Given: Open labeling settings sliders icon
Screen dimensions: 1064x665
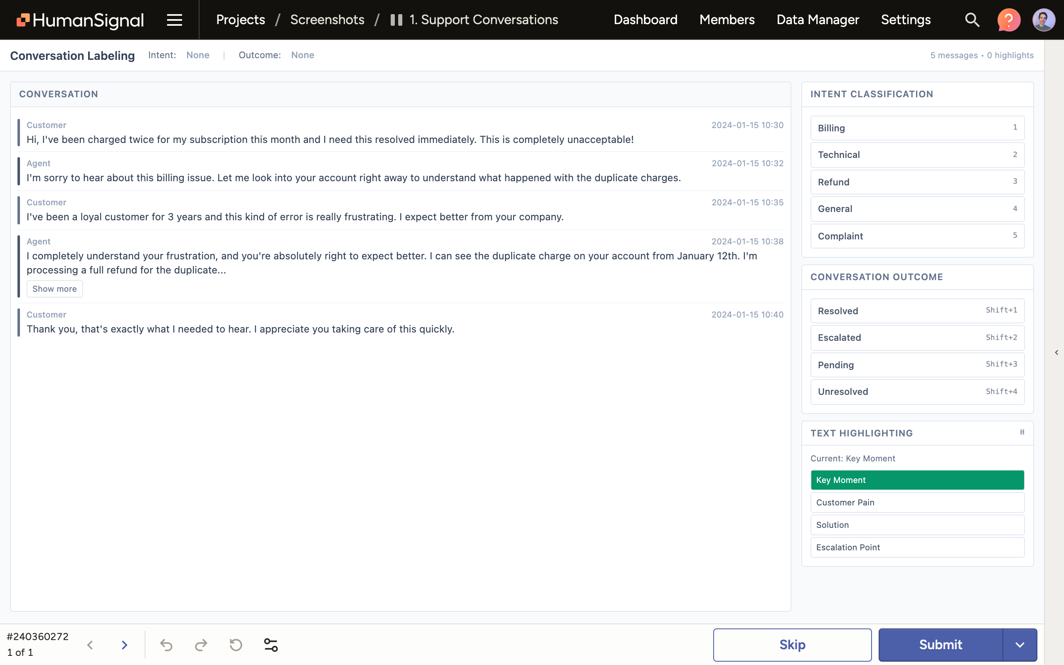Looking at the screenshot, I should click(271, 645).
